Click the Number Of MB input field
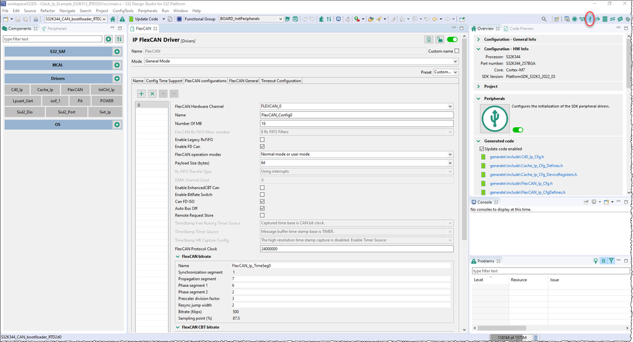This screenshot has height=342, width=633. (356, 124)
